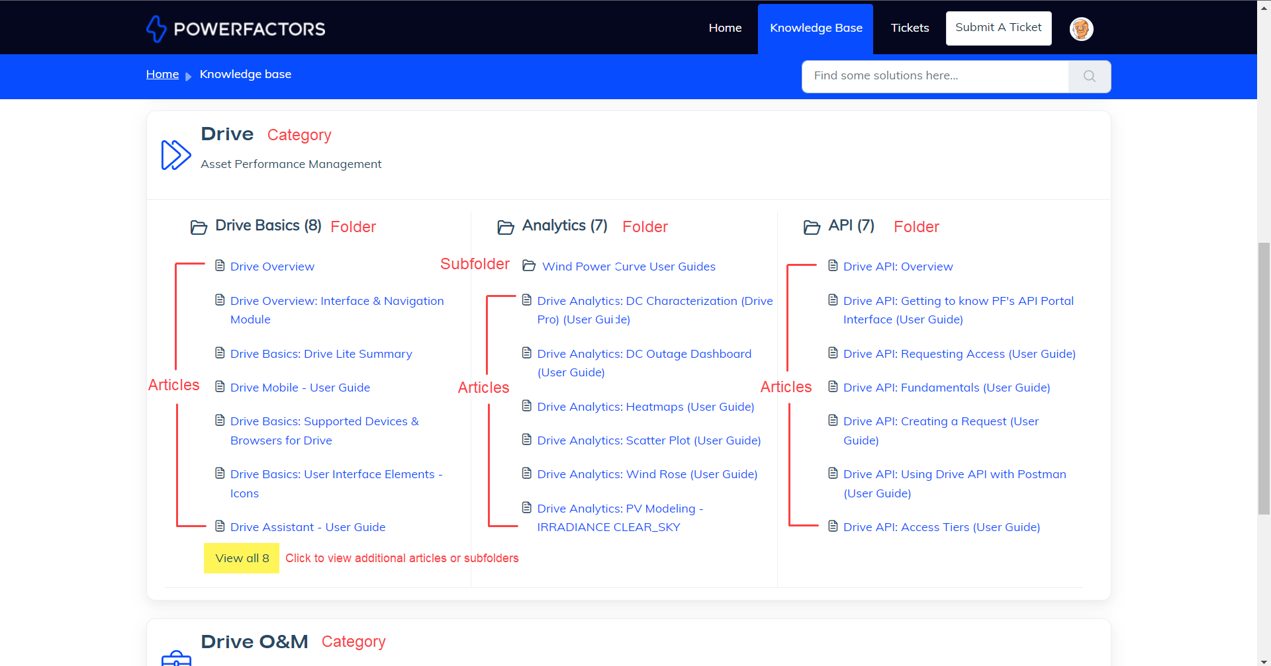The image size is (1271, 666).
Task: Click the Submit A Ticket button
Action: 998,28
